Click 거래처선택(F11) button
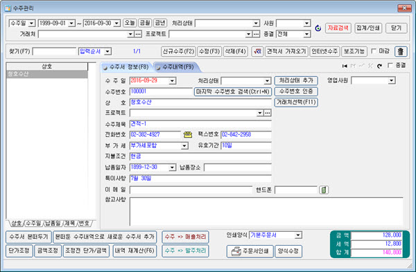 click(296, 102)
